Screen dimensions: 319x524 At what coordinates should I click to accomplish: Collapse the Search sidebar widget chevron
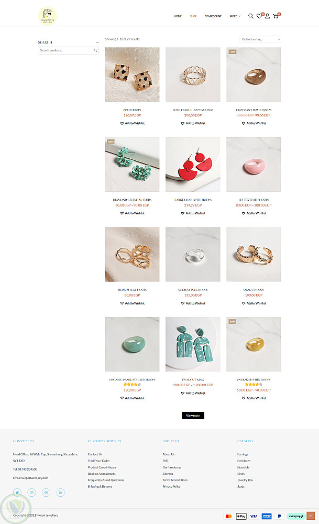point(97,42)
